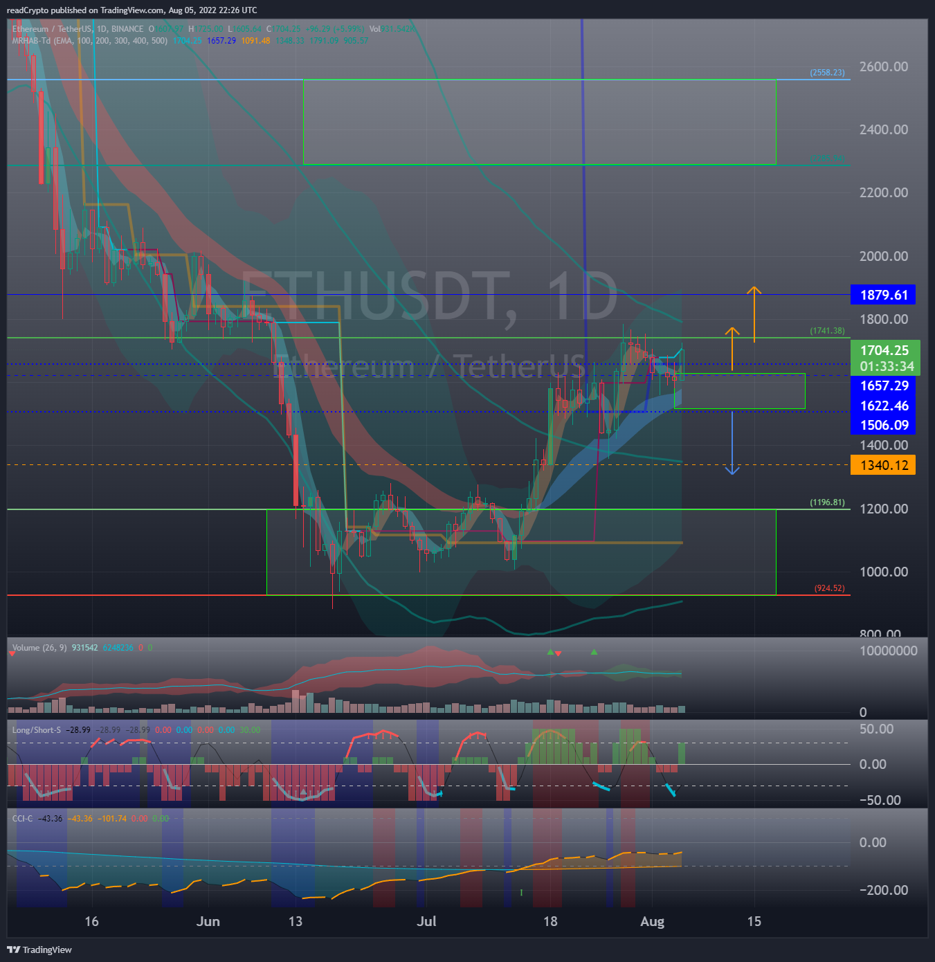935x962 pixels.
Task: Click the '16' date axis label
Action: (x=91, y=922)
